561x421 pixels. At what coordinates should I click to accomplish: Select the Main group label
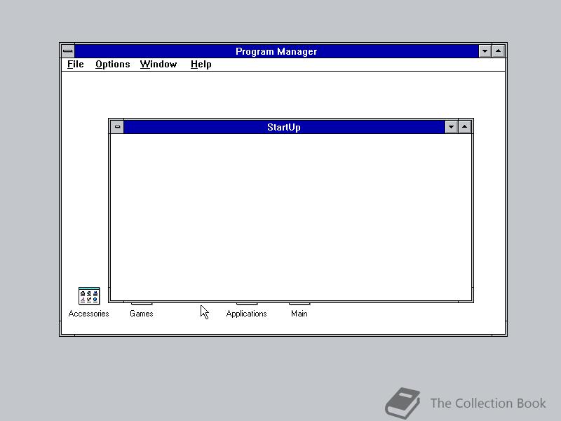tap(299, 314)
